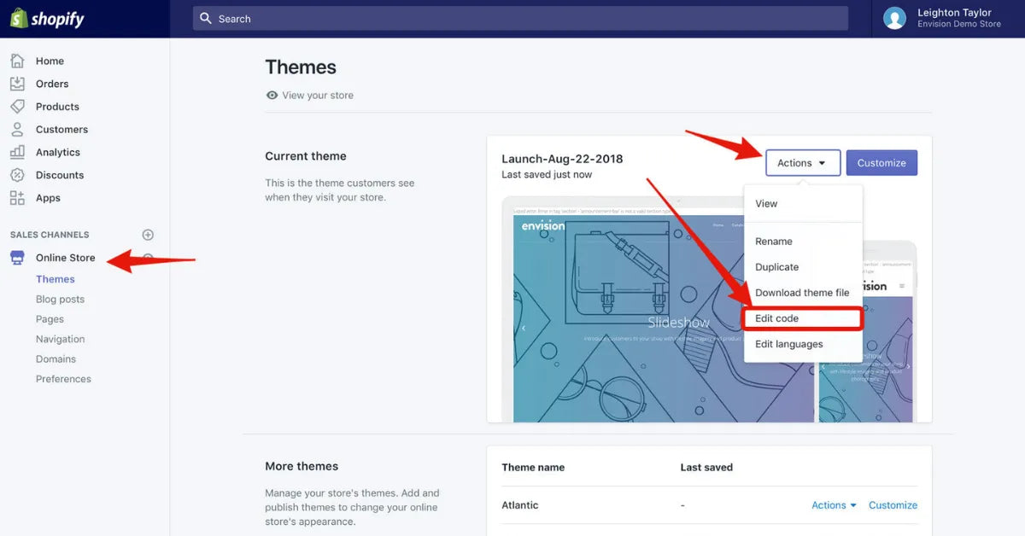Open the Leighton Taylor profile avatar
Image resolution: width=1025 pixels, height=536 pixels.
(894, 18)
